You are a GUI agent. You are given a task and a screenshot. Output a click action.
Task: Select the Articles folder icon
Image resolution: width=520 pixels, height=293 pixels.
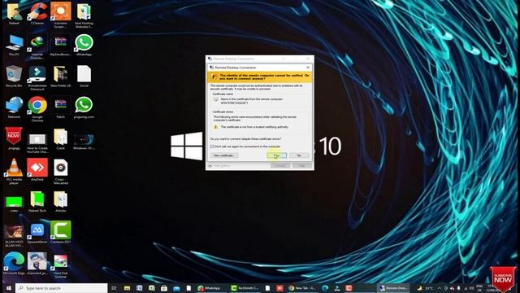61,201
